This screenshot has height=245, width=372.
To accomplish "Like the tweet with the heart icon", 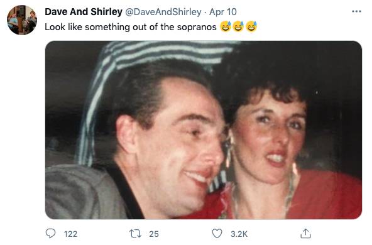I will point(217,234).
